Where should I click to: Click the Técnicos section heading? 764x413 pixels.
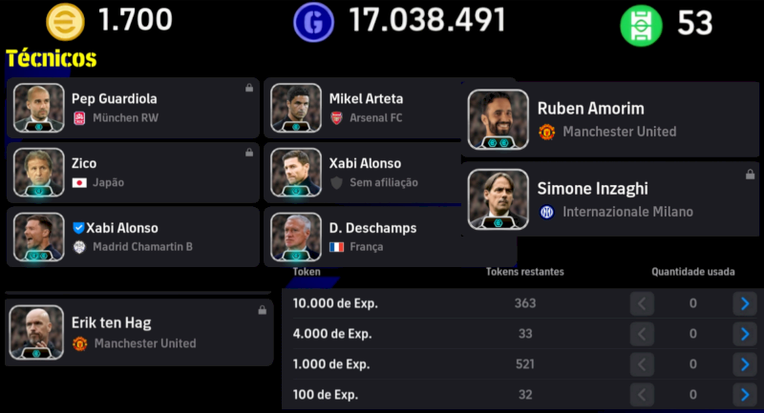click(x=52, y=59)
